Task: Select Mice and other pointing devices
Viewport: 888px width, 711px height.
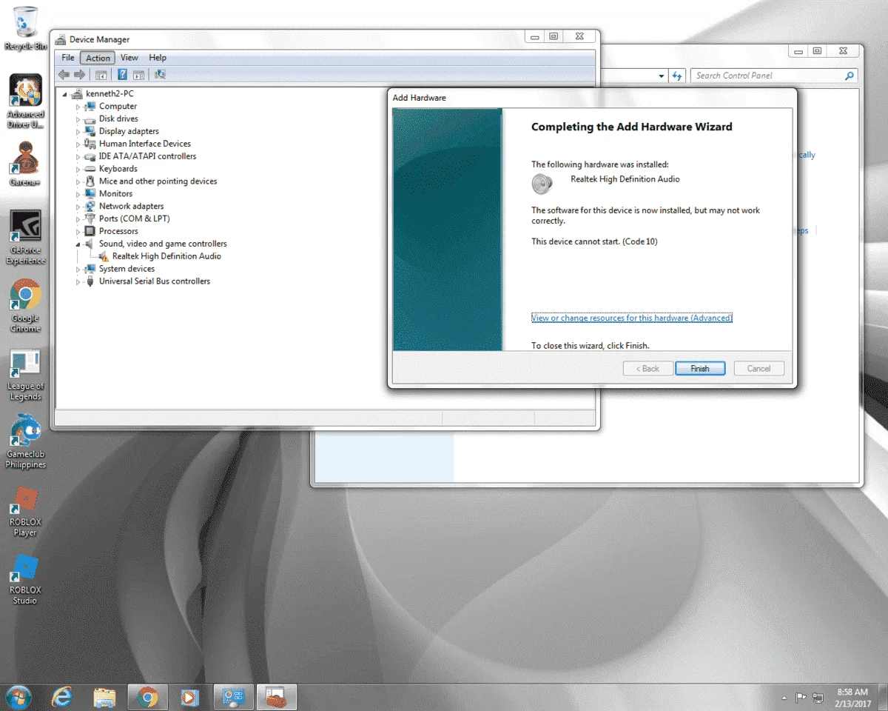Action: click(x=158, y=181)
